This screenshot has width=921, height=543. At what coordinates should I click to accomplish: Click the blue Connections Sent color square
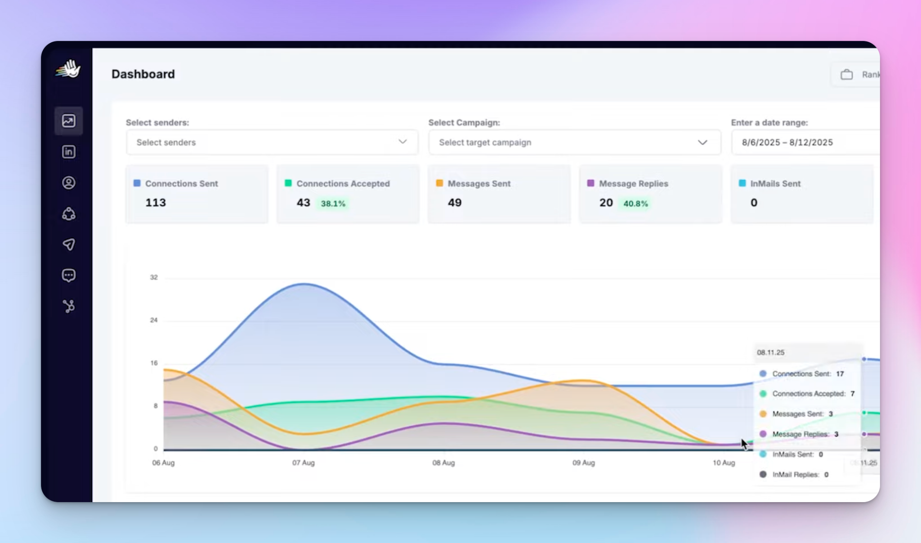click(137, 183)
